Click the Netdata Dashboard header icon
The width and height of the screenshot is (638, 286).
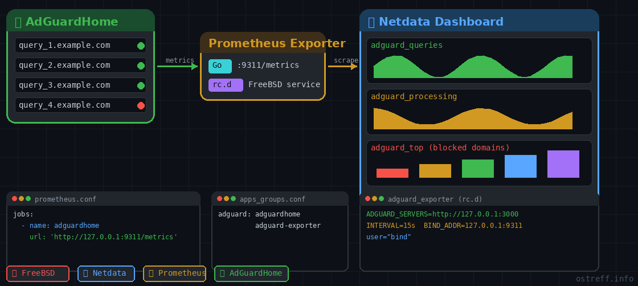click(x=371, y=22)
